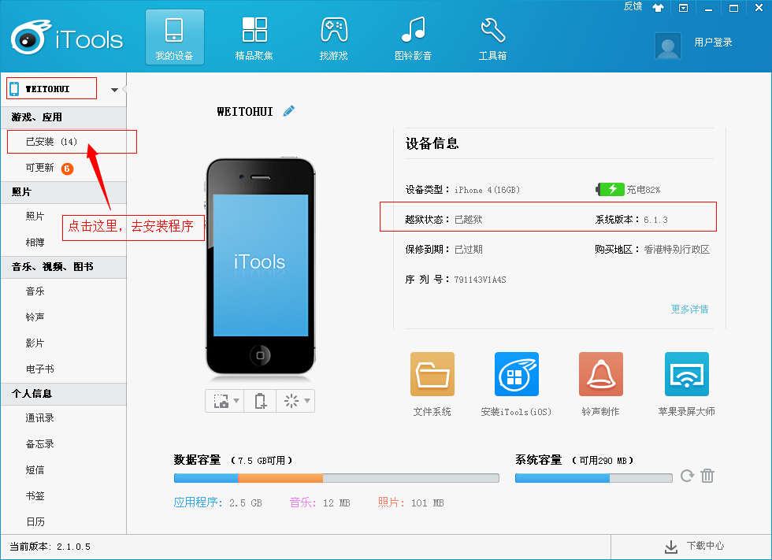Image resolution: width=772 pixels, height=560 pixels.
Task: Open the 工具箱 tab
Action: coord(492,37)
